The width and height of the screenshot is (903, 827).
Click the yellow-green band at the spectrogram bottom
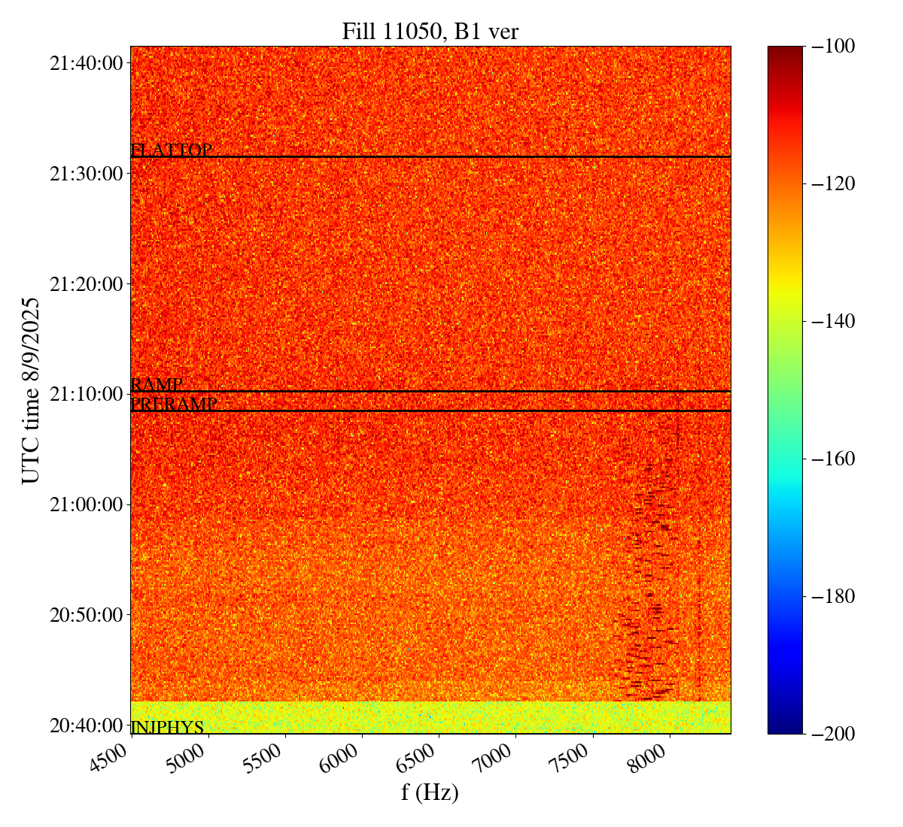[430, 717]
